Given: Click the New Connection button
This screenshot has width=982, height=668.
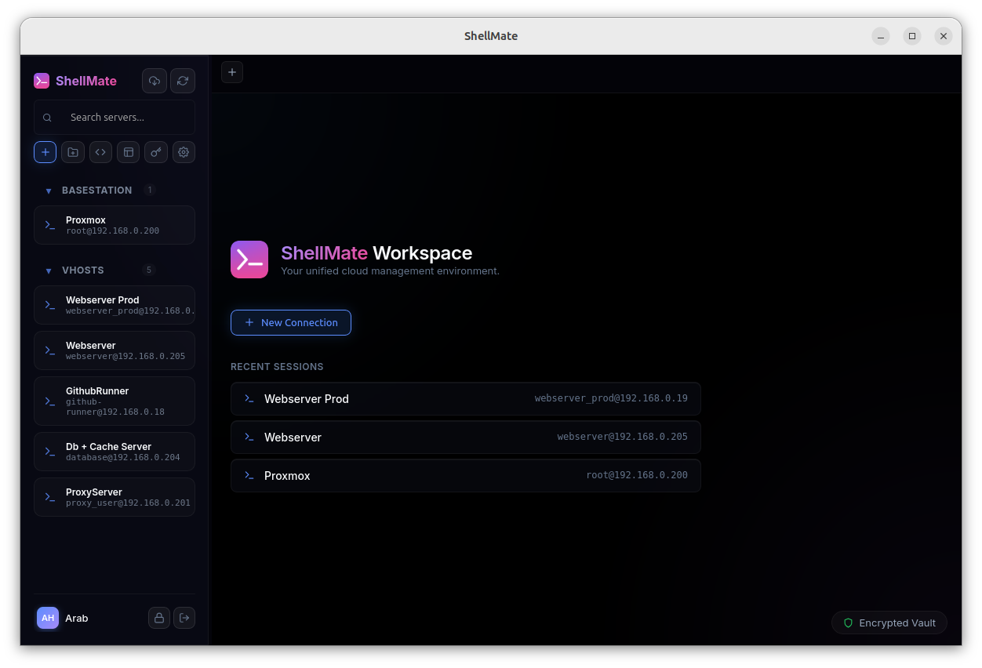Looking at the screenshot, I should [291, 322].
